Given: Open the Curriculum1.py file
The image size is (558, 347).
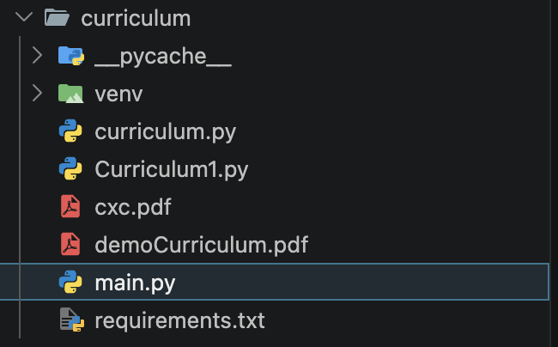Looking at the screenshot, I should tap(171, 169).
